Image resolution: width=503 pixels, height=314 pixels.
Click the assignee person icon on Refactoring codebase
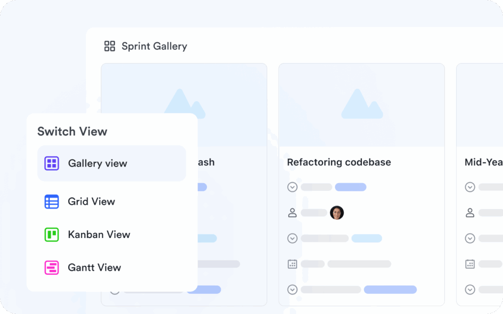click(x=292, y=212)
